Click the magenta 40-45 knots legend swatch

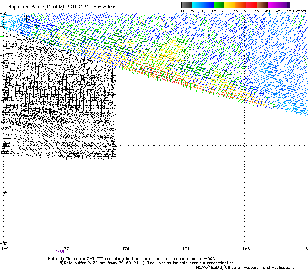pyautogui.click(x=273, y=5)
